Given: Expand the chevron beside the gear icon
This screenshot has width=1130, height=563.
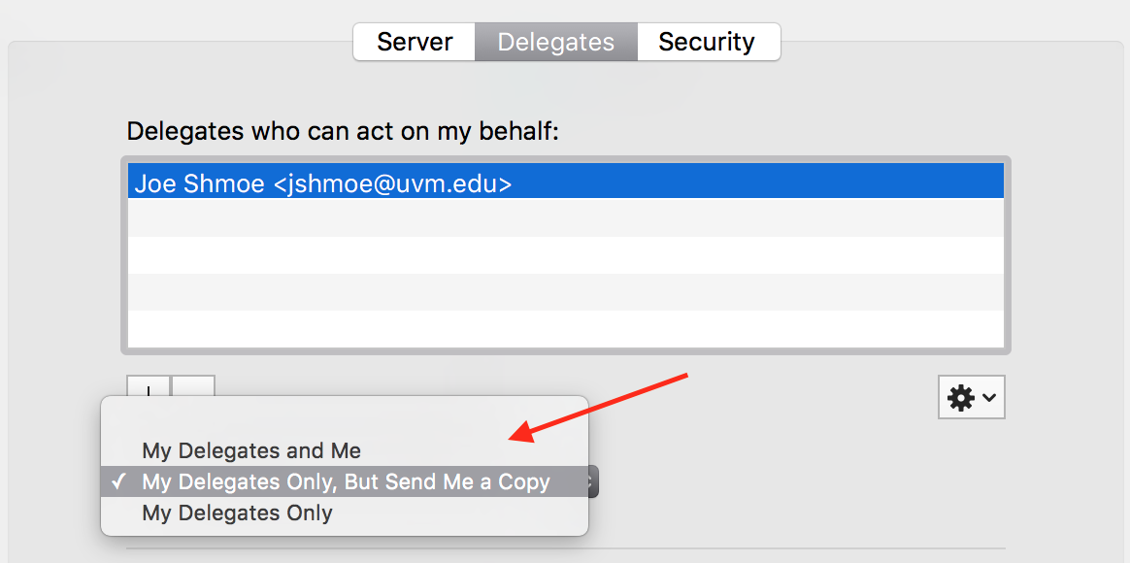Looking at the screenshot, I should [x=989, y=397].
